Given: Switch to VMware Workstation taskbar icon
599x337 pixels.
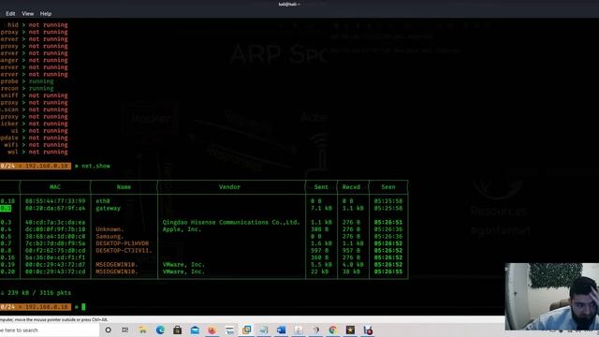Looking at the screenshot, I should [x=247, y=330].
